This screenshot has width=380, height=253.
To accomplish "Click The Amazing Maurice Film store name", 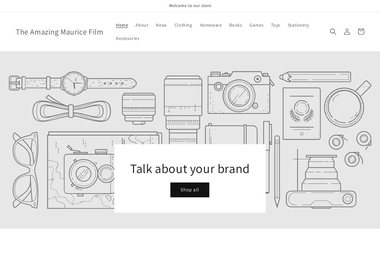I will coord(60,32).
